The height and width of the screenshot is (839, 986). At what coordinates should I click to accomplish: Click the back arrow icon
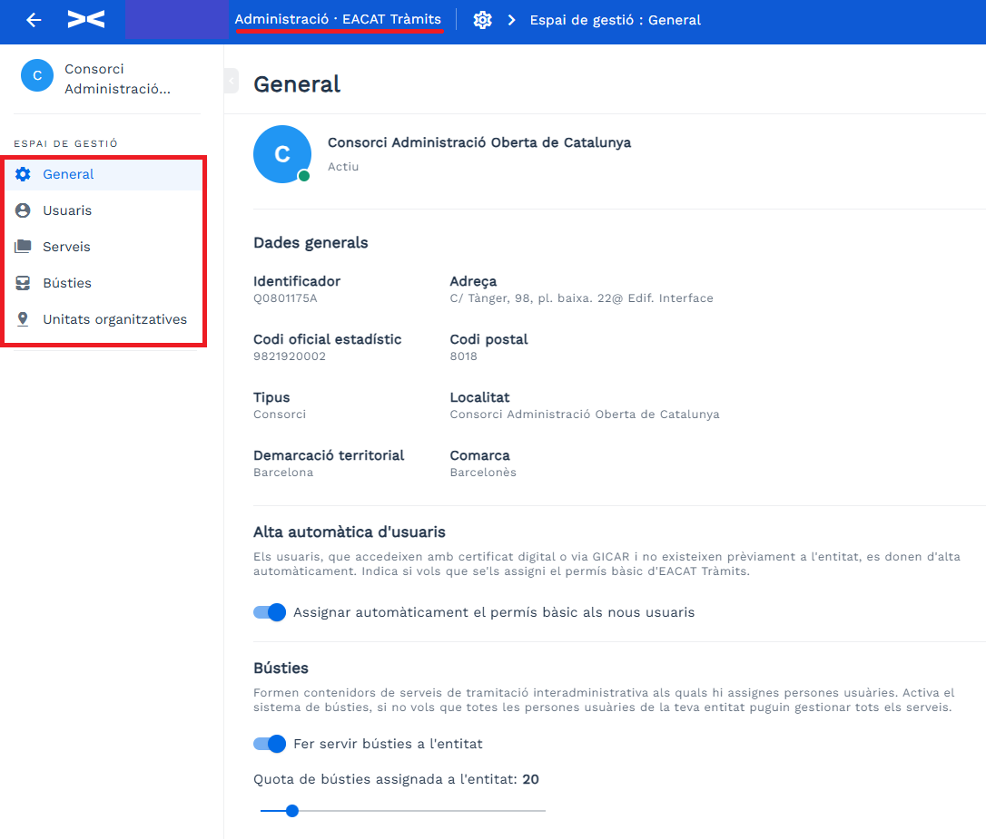(x=34, y=20)
